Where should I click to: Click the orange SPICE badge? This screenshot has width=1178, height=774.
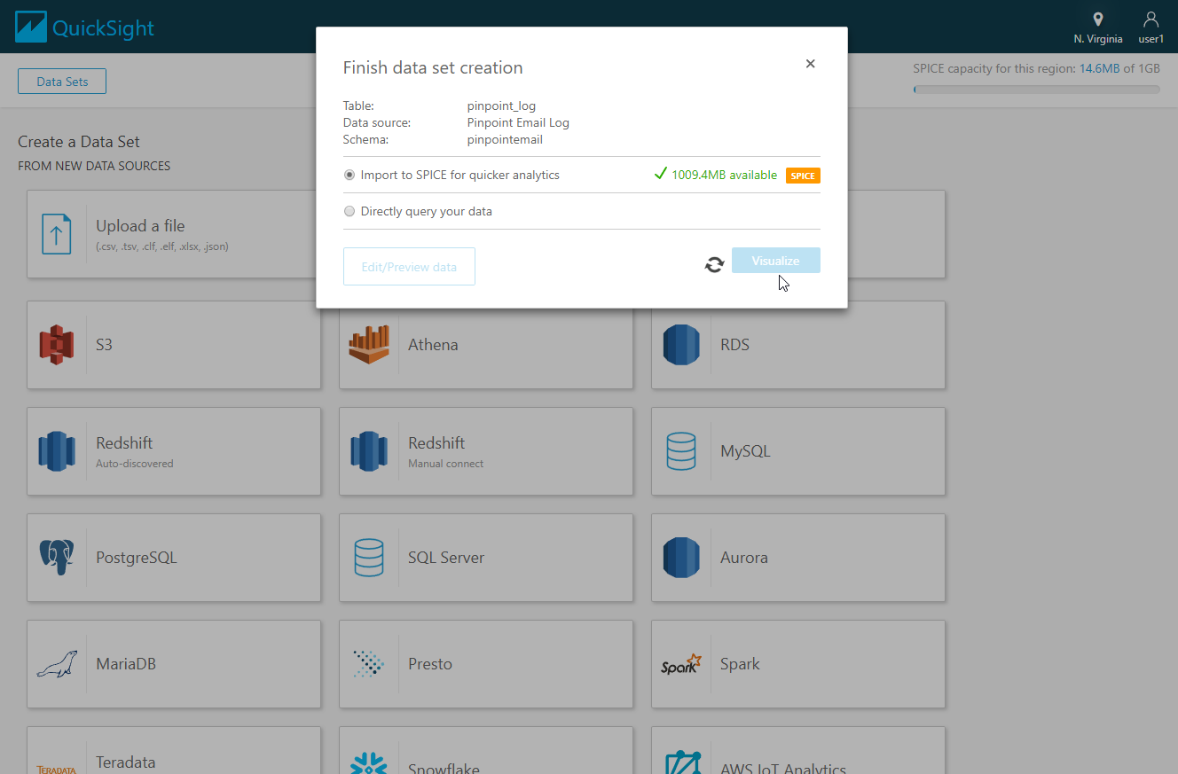[x=803, y=176]
